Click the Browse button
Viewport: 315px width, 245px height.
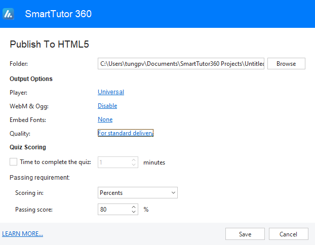point(286,64)
